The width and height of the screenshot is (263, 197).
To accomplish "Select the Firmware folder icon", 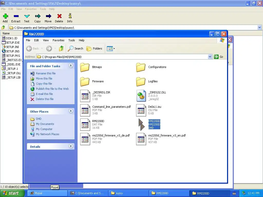I will [85, 82].
